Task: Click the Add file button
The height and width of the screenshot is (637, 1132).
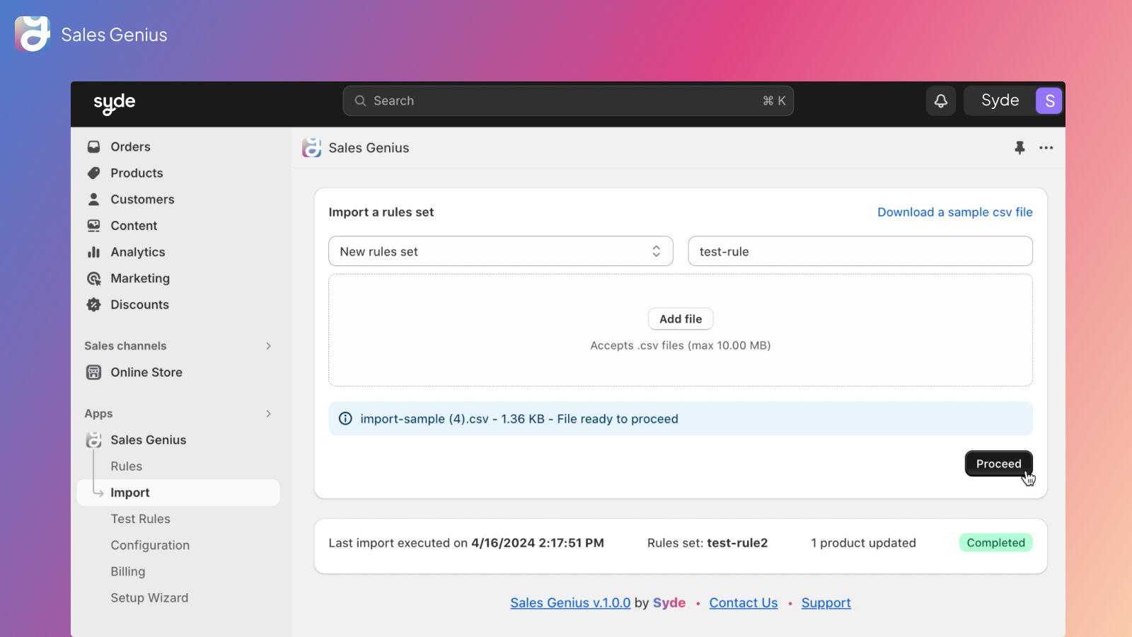Action: 680,319
